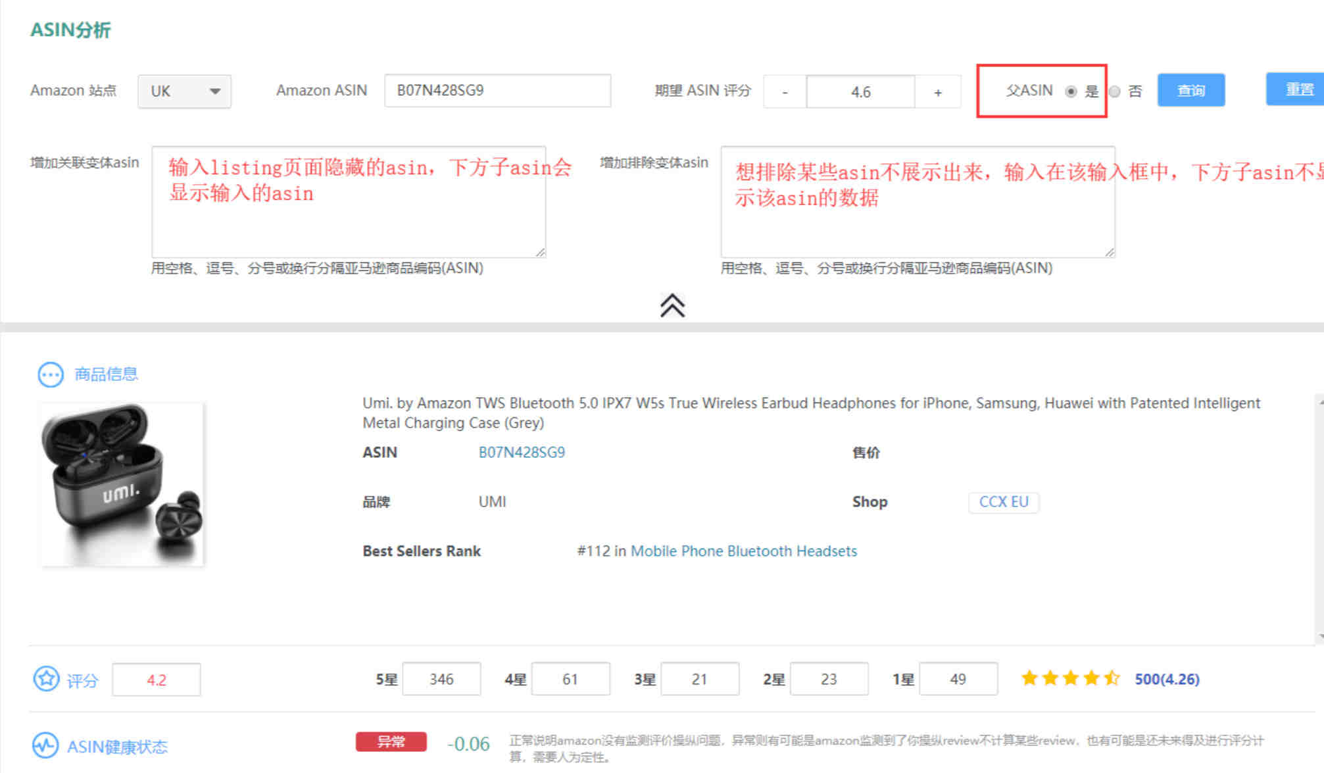Click the 5星 count field 346
Image resolution: width=1324 pixels, height=773 pixels.
[441, 679]
